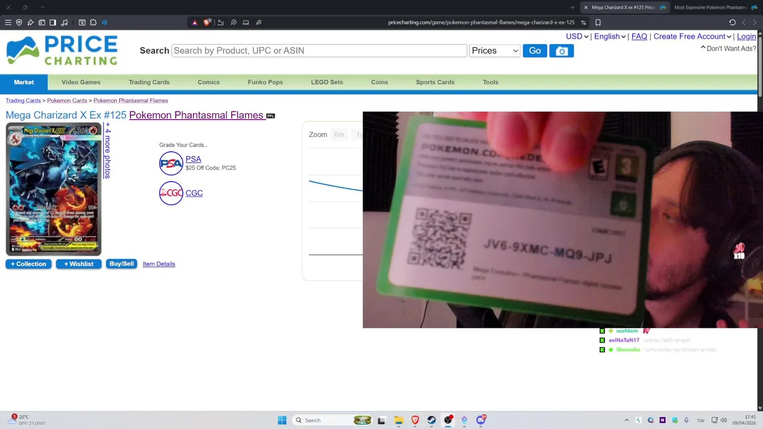Open Brave Shields lion icon
The image size is (763, 429).
[x=207, y=23]
